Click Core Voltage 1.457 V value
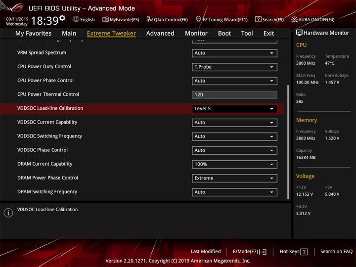Image resolution: width=356 pixels, height=267 pixels. 332,83
